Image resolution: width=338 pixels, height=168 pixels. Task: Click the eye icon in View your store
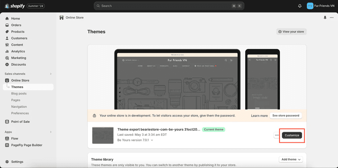[x=280, y=32]
